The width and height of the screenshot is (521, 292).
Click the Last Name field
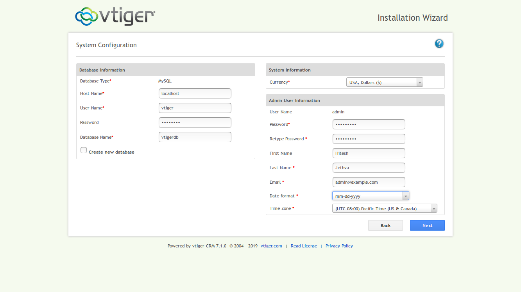[x=369, y=168]
